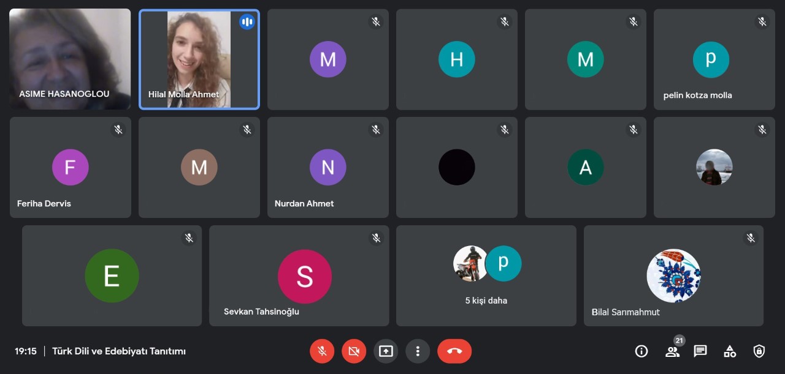Click the snowy landscape photo avatar
The width and height of the screenshot is (785, 374).
click(x=714, y=167)
